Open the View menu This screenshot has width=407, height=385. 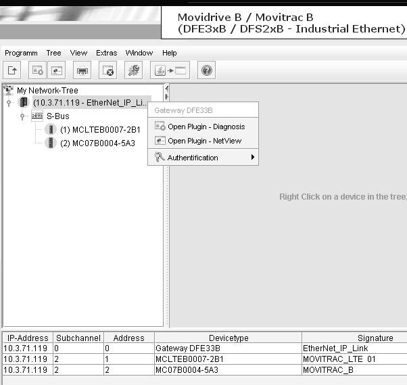(78, 53)
